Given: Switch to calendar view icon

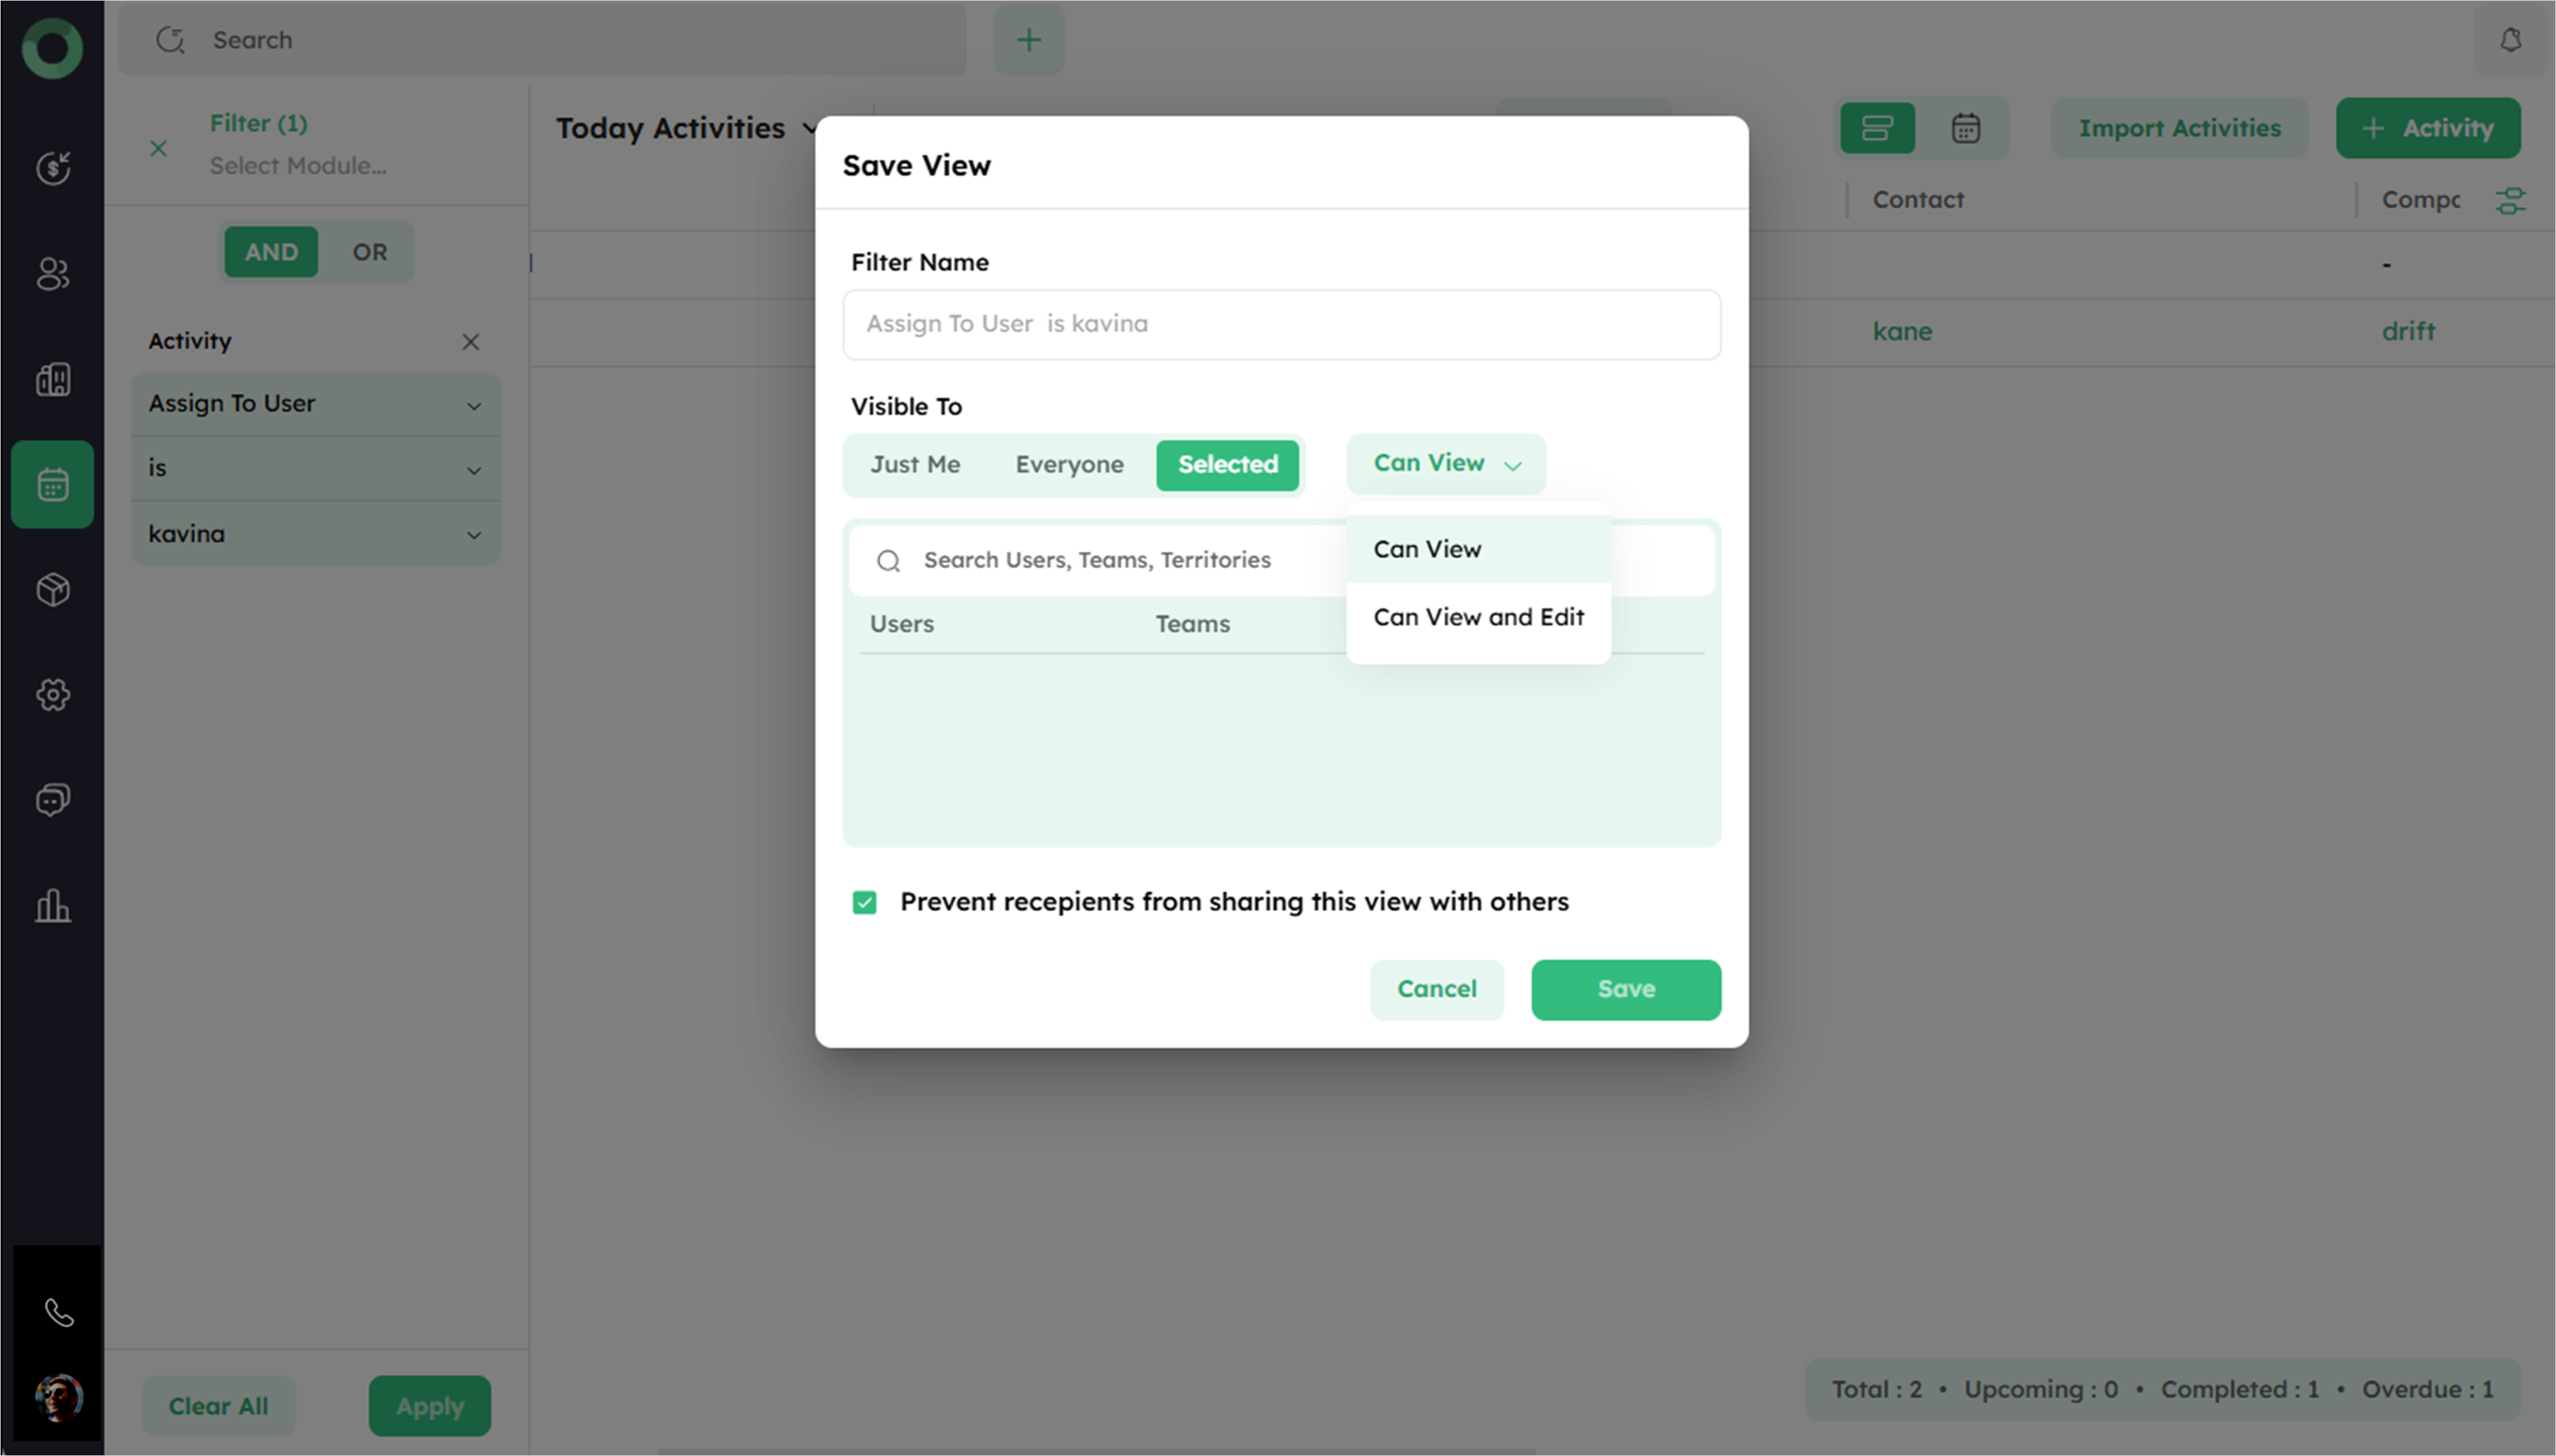Looking at the screenshot, I should tap(1965, 128).
